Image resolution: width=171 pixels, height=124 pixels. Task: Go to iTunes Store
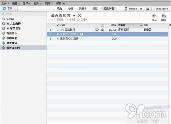click(x=161, y=9)
